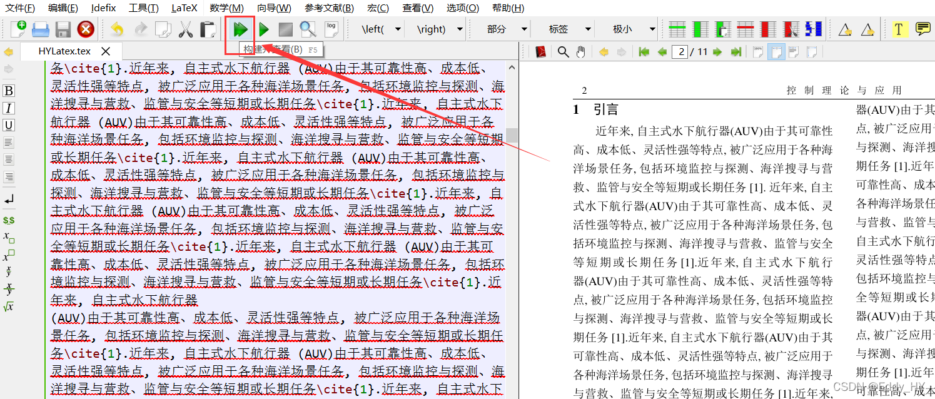The image size is (935, 399).
Task: Jump to the next error with the triangle right-arrow icon
Action: (867, 29)
